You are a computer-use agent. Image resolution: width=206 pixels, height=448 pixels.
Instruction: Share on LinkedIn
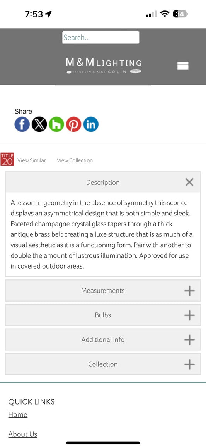91,124
